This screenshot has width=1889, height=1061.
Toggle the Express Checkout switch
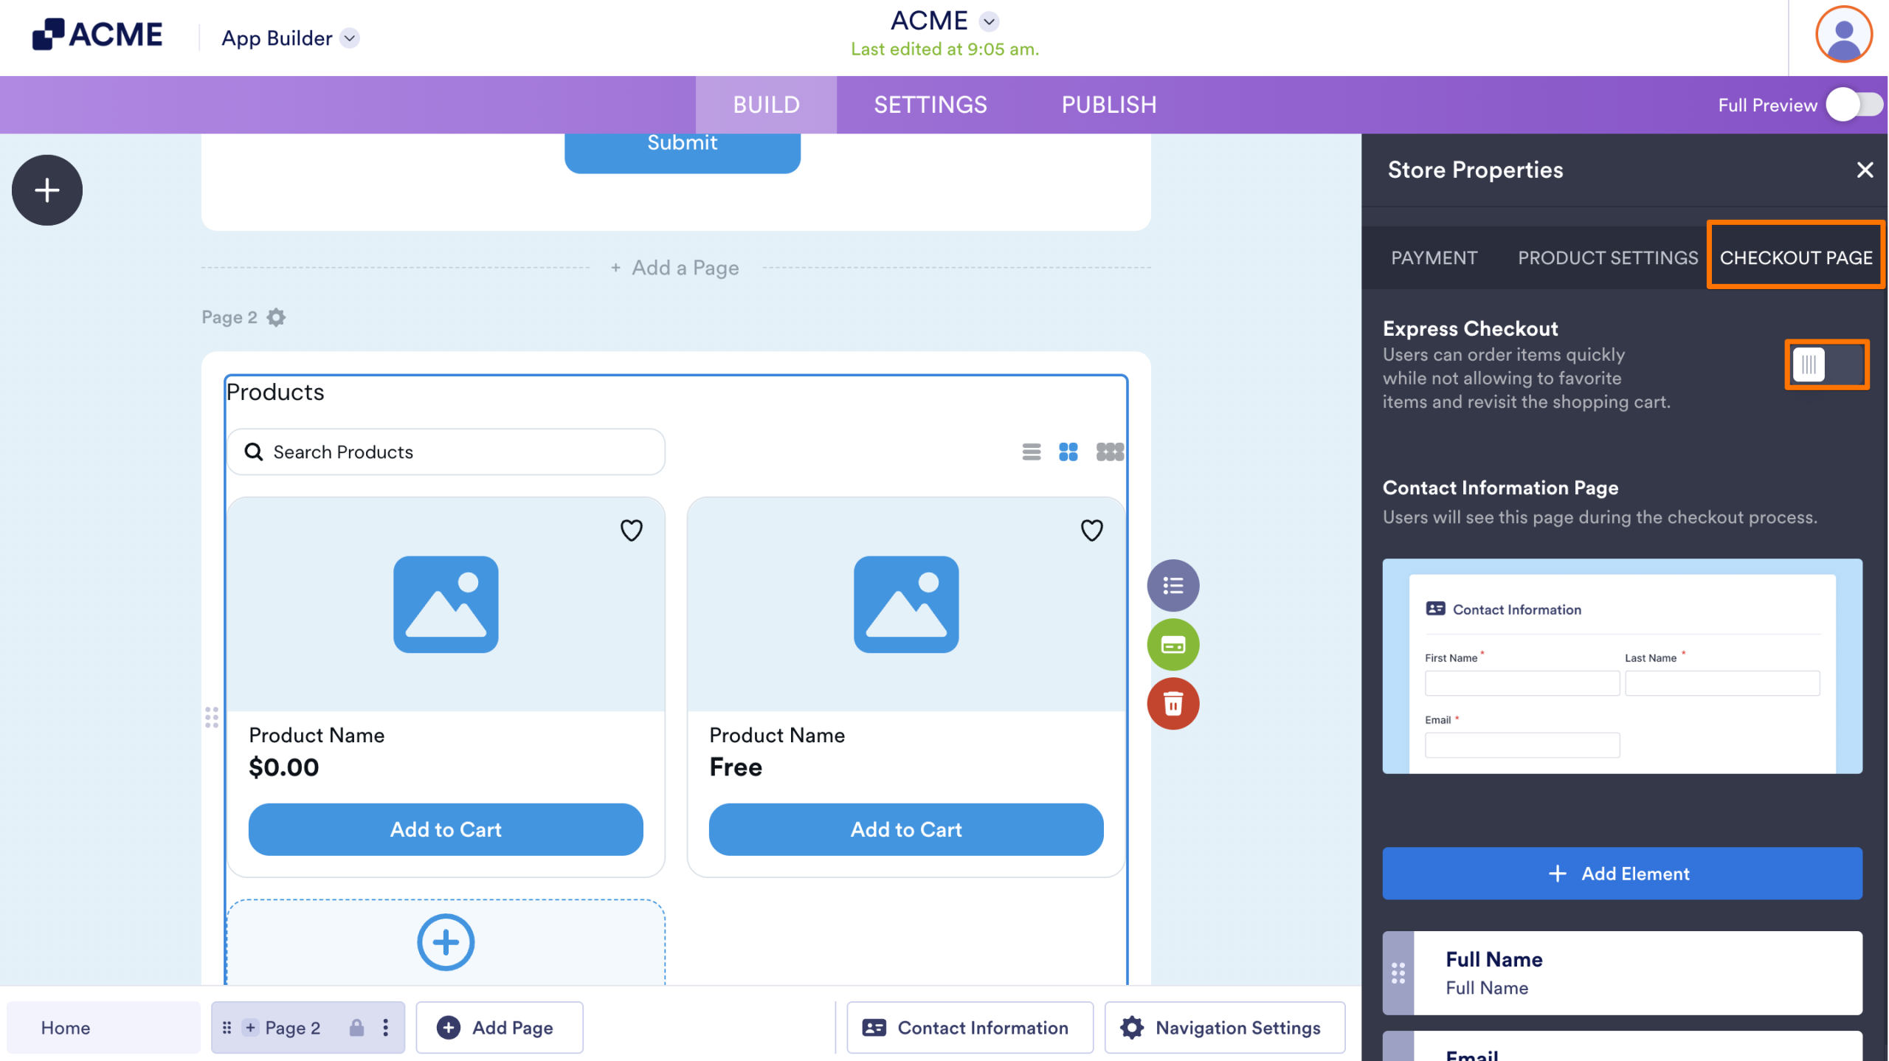coord(1826,364)
